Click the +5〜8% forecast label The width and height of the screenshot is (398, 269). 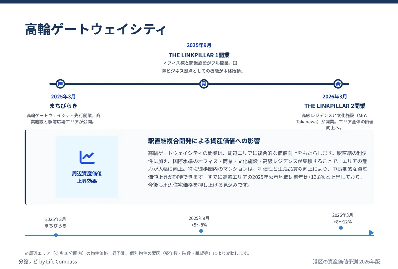(199, 225)
